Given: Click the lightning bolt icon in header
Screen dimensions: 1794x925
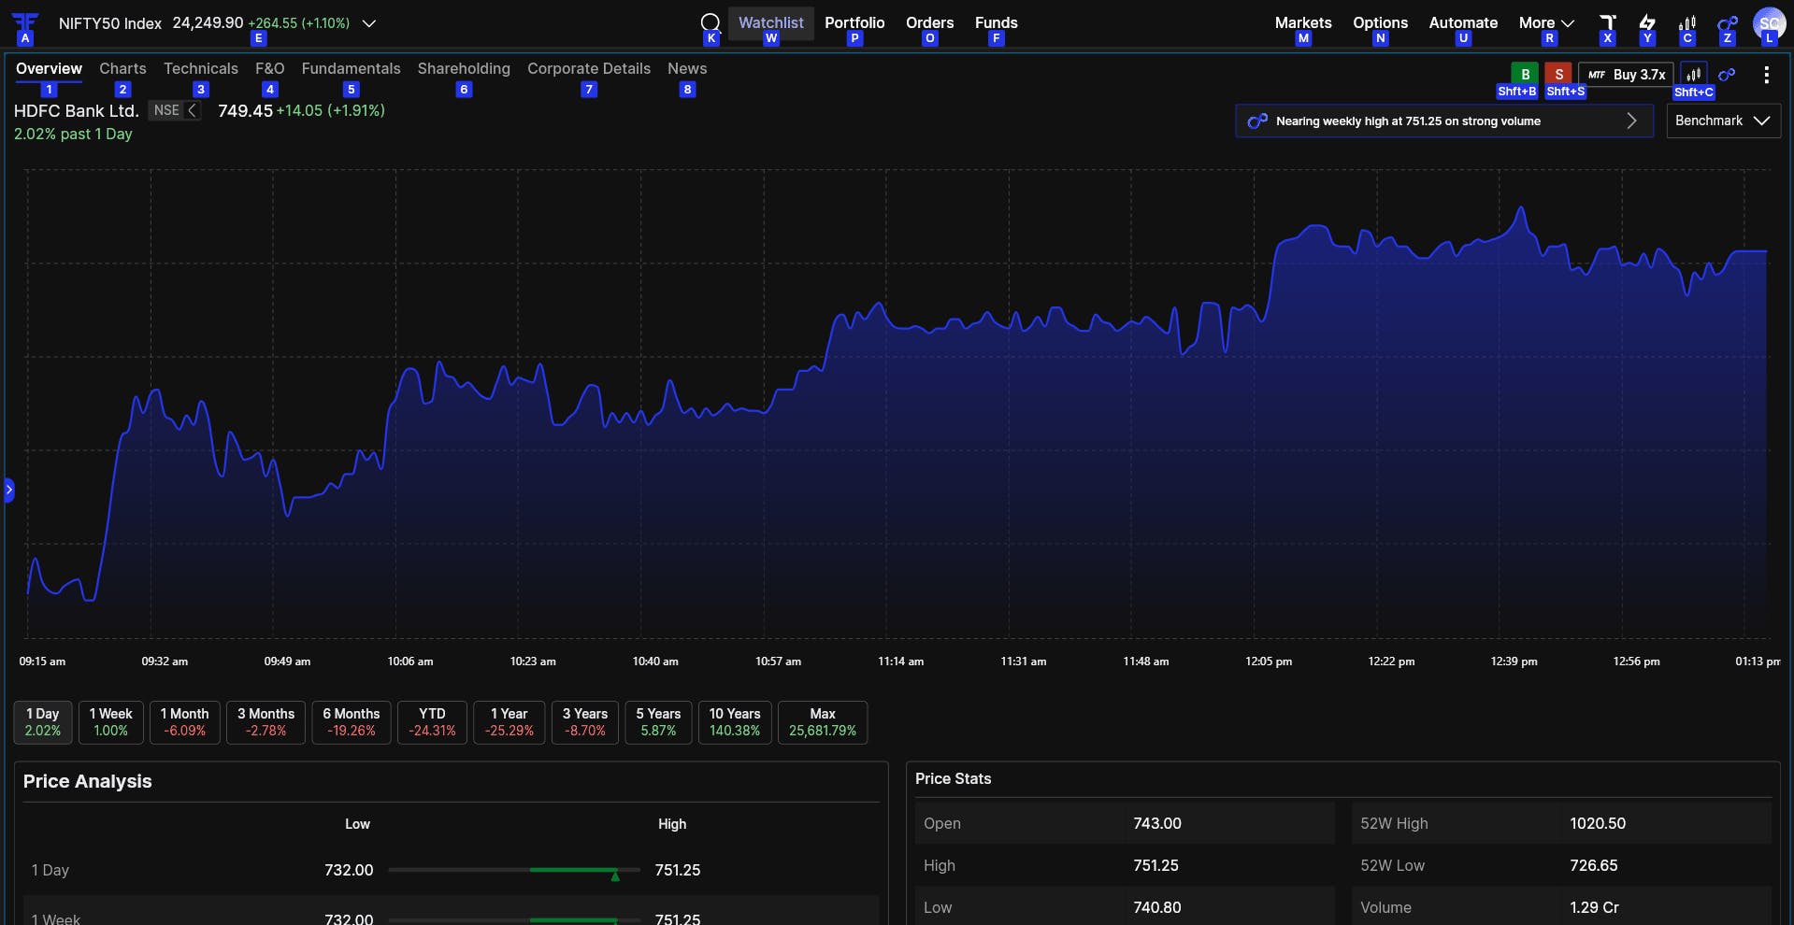Looking at the screenshot, I should point(1647,22).
